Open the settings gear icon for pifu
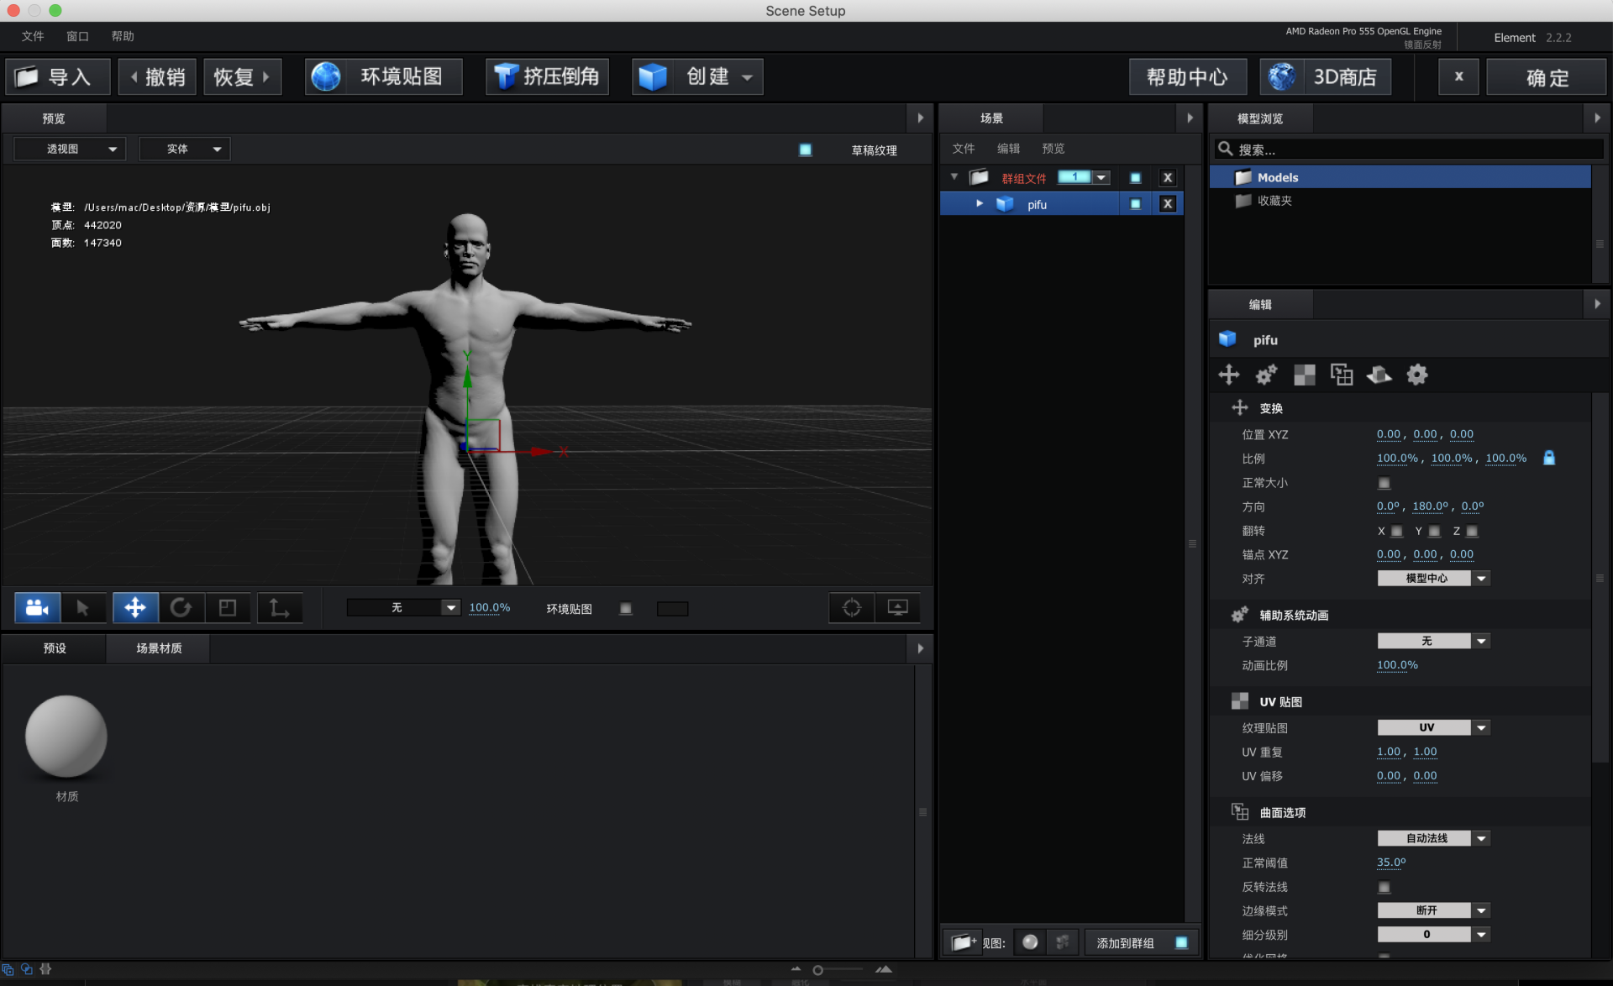 pos(1417,375)
